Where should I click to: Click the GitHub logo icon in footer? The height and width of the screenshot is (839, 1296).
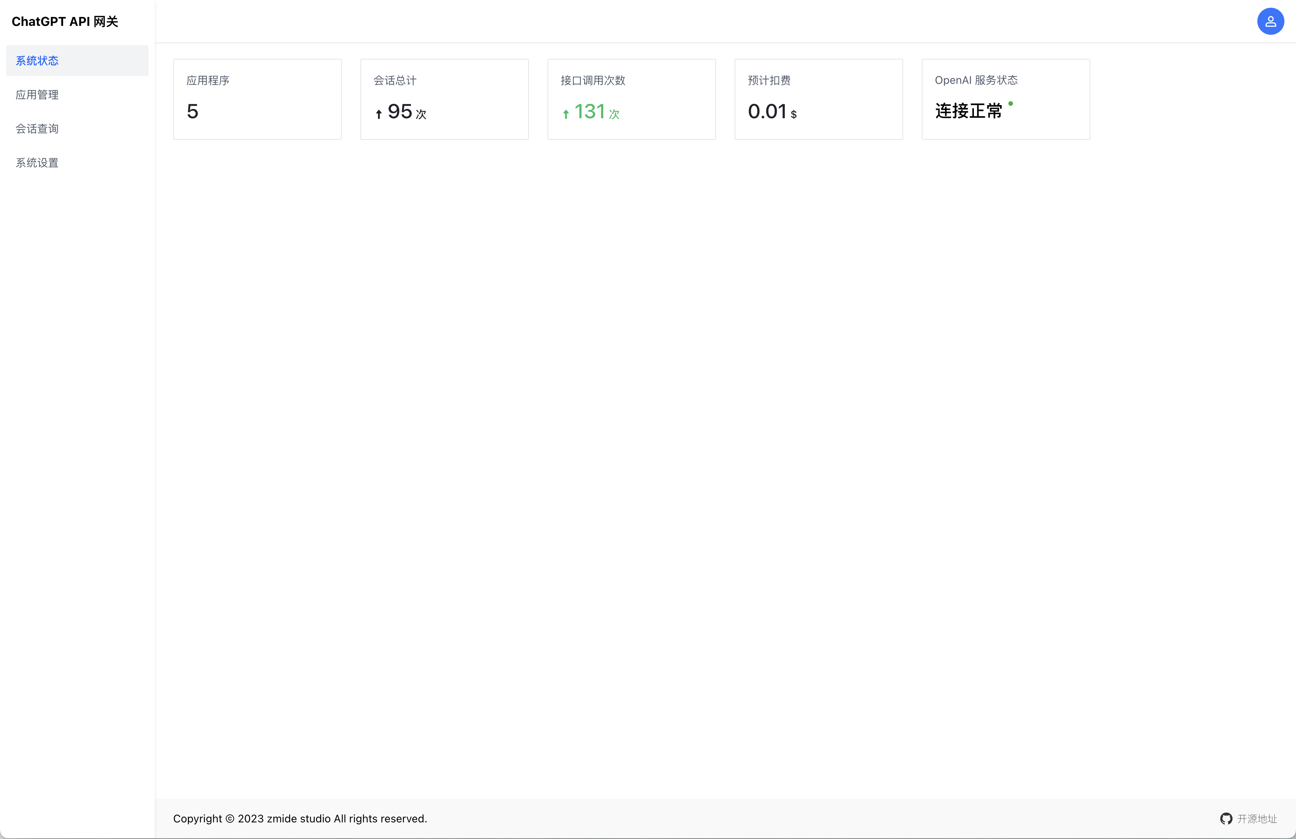pyautogui.click(x=1226, y=818)
